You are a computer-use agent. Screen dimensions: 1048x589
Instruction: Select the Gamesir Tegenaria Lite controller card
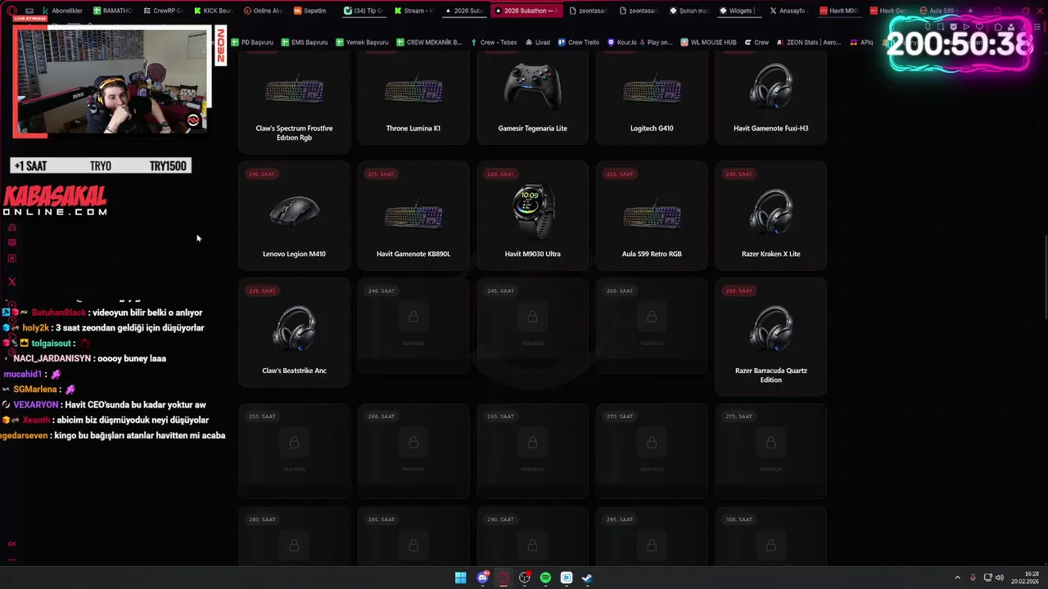click(532, 97)
